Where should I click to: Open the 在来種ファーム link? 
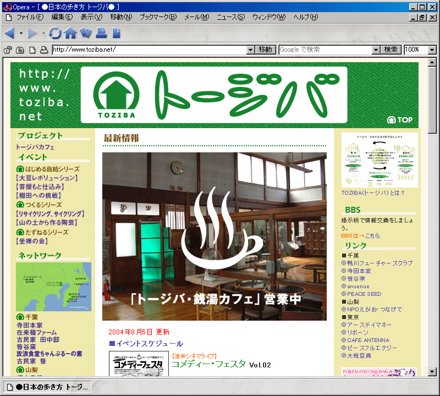(x=36, y=333)
